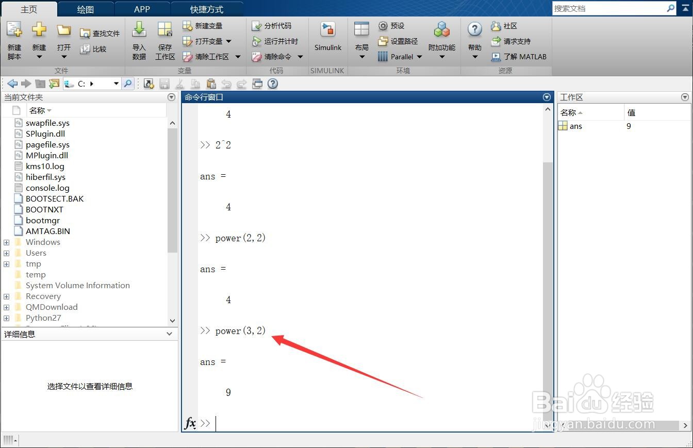Click the search documentation (搜索文档) input field
693x448 pixels.
pyautogui.click(x=608, y=8)
